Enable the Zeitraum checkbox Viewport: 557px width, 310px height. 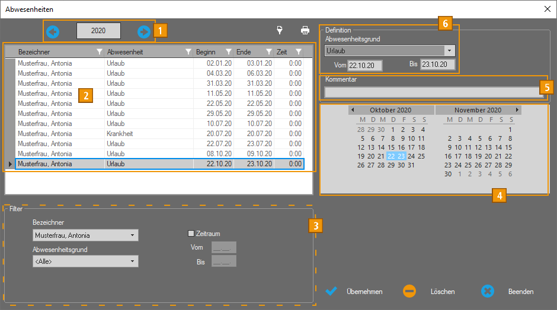click(x=191, y=234)
